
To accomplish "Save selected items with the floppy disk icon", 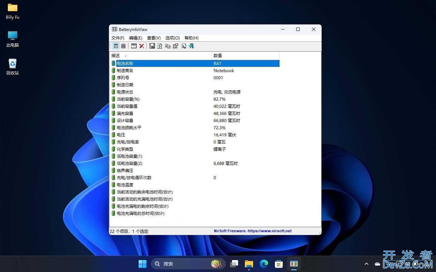I will click(x=152, y=46).
